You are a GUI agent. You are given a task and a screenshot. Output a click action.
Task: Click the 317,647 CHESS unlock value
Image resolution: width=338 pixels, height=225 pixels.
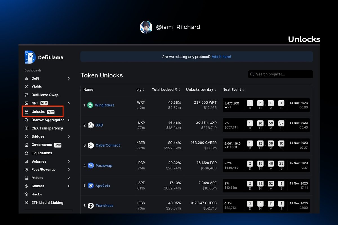point(204,203)
